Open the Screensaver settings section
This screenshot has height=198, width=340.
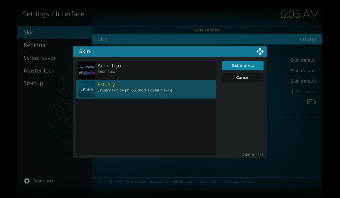40,58
